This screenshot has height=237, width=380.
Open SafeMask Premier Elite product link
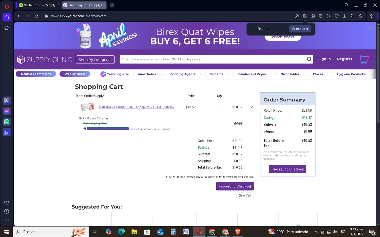(137, 107)
